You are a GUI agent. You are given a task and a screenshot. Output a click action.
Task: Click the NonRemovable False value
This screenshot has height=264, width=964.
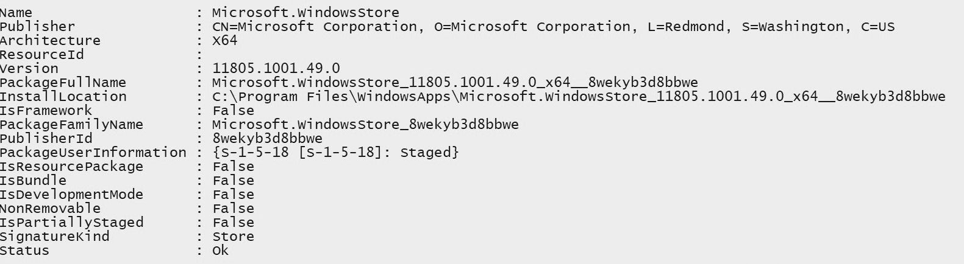[233, 209]
